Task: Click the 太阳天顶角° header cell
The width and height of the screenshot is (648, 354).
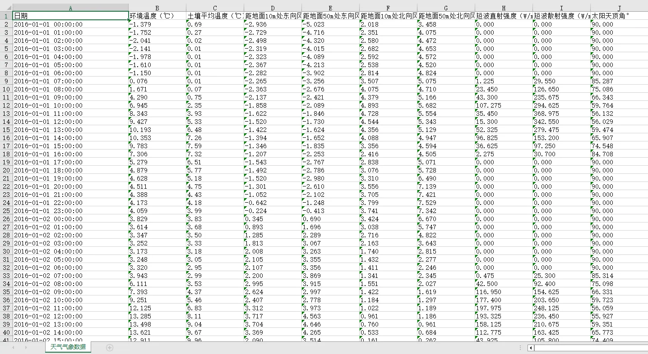Action: pyautogui.click(x=619, y=16)
